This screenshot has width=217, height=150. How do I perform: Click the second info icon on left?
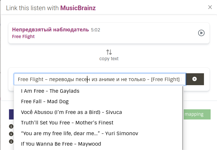tap(11, 134)
